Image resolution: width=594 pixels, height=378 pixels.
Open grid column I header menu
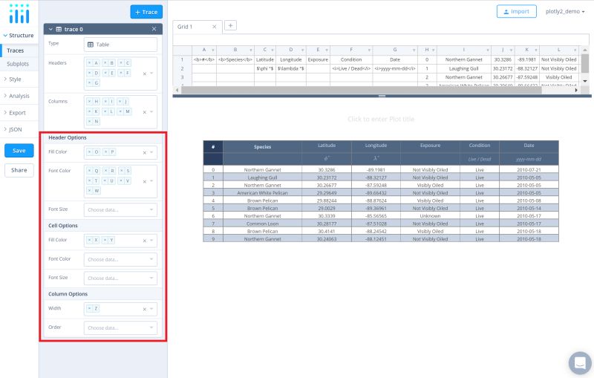(488, 50)
